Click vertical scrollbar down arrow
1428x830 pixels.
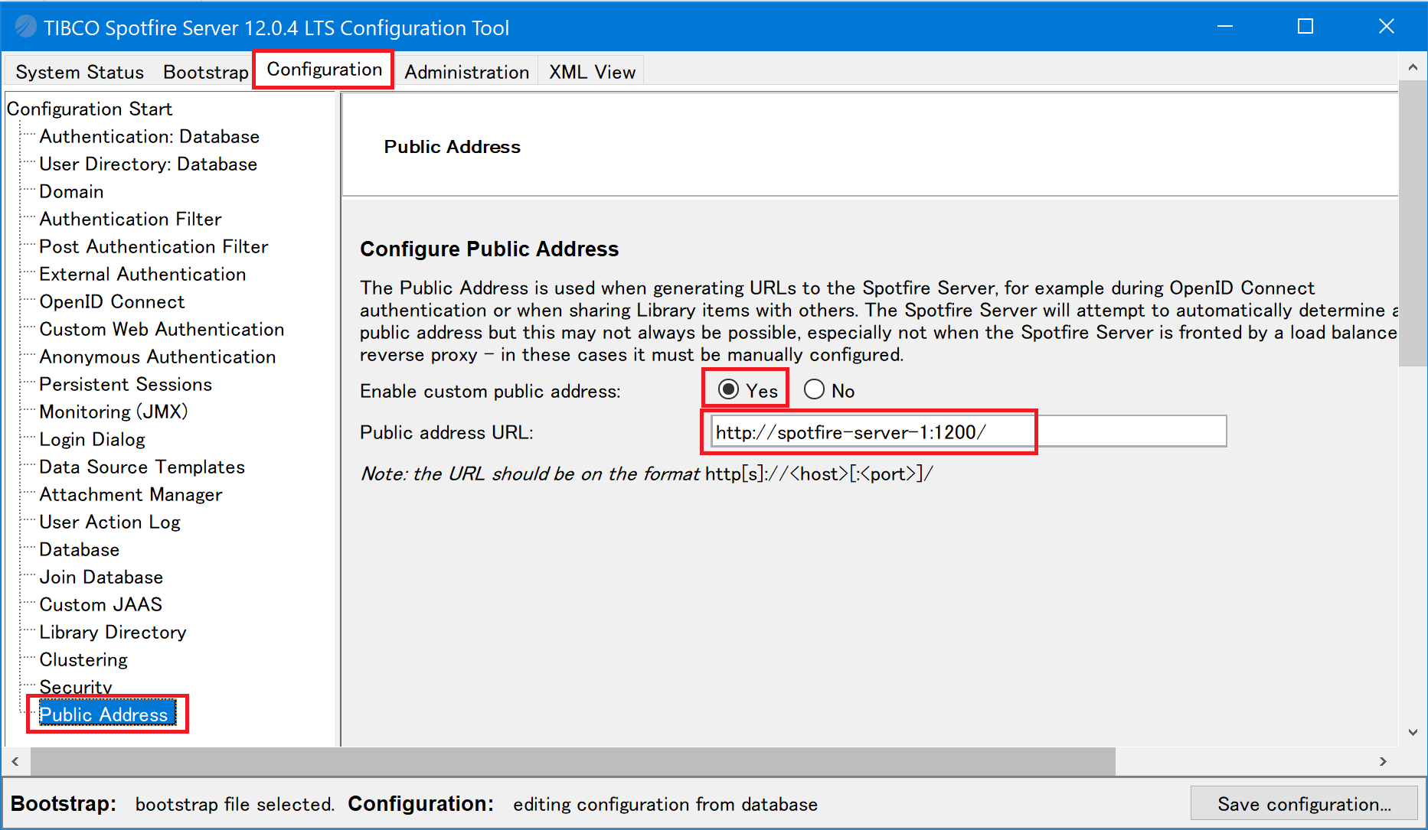[x=1413, y=732]
